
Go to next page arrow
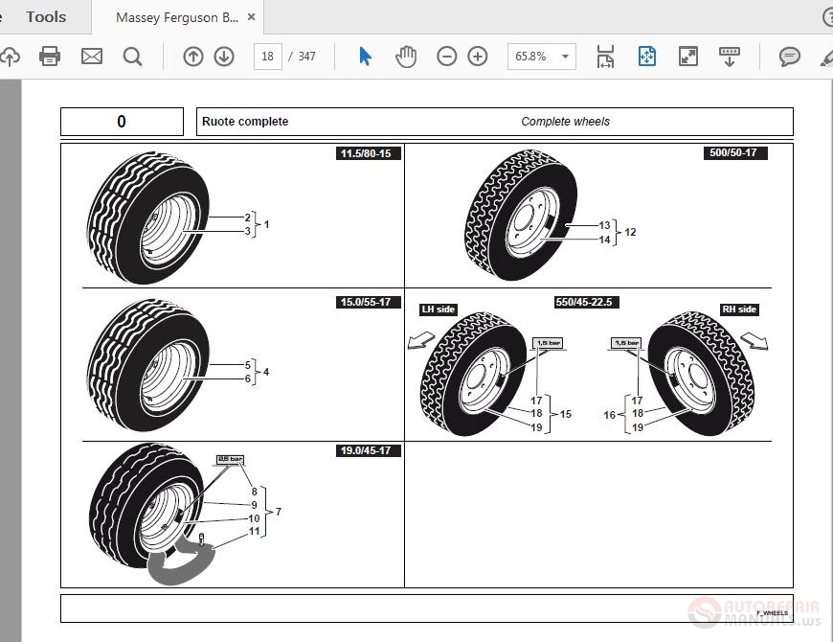[224, 57]
